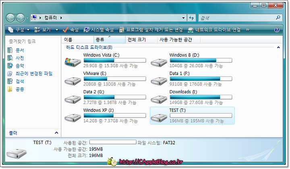
Task: Click the TEST drive preview in details pane
Action: coord(17,153)
